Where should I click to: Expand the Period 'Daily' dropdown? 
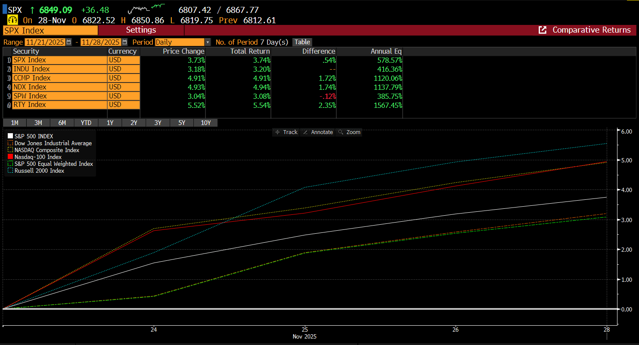click(208, 42)
